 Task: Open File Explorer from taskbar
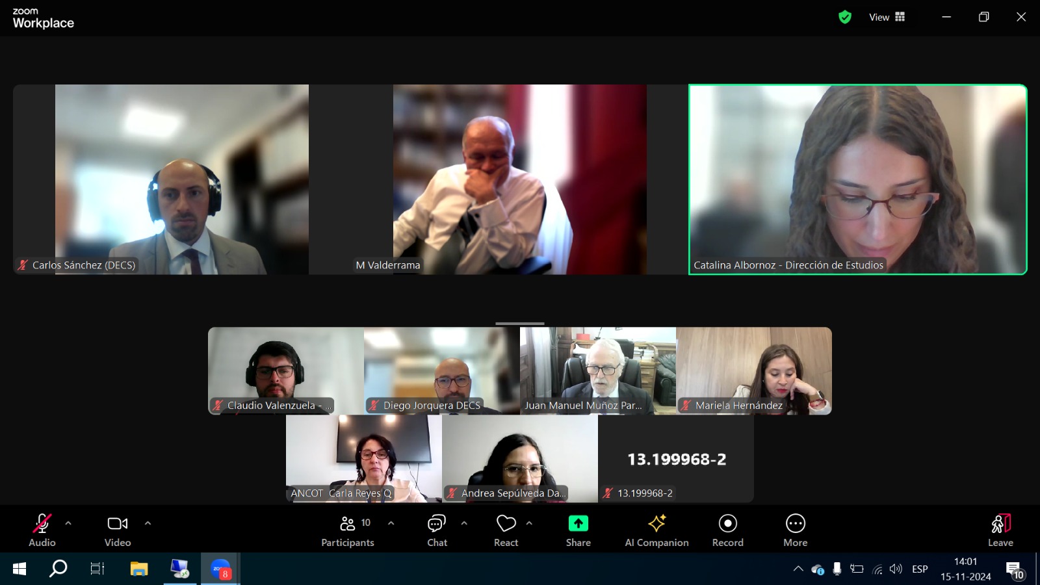pyautogui.click(x=139, y=569)
